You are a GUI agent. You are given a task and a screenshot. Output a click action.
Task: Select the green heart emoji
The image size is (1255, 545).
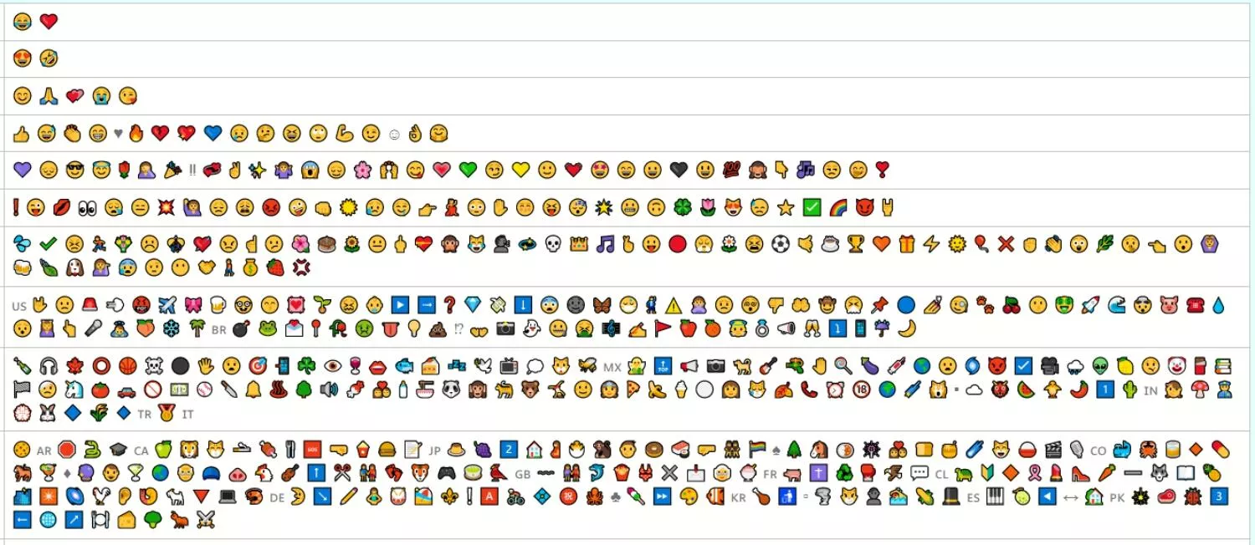(468, 170)
